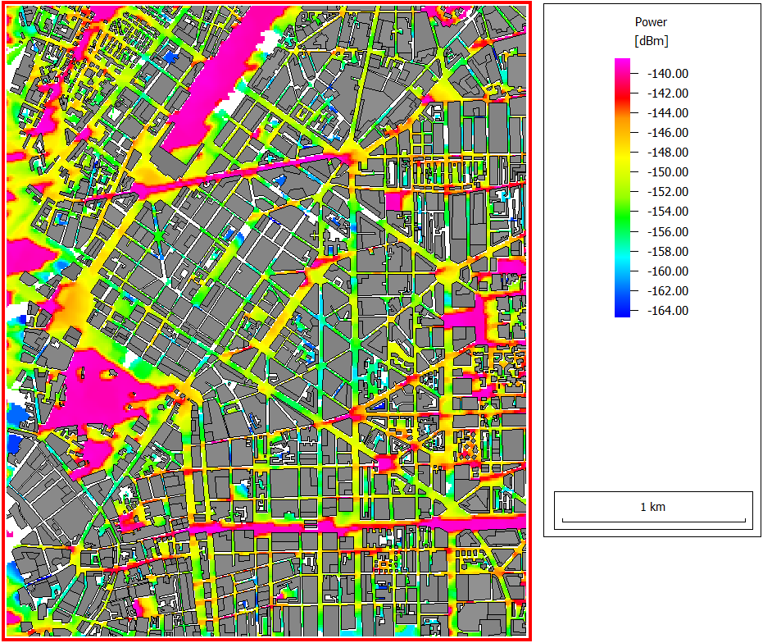Click the -154.00 legend value label
The image size is (763, 643).
click(667, 212)
